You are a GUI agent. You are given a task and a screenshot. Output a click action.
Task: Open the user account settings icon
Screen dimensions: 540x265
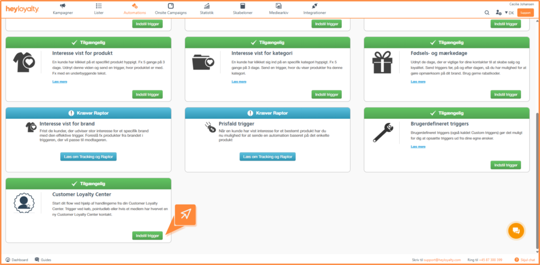499,12
